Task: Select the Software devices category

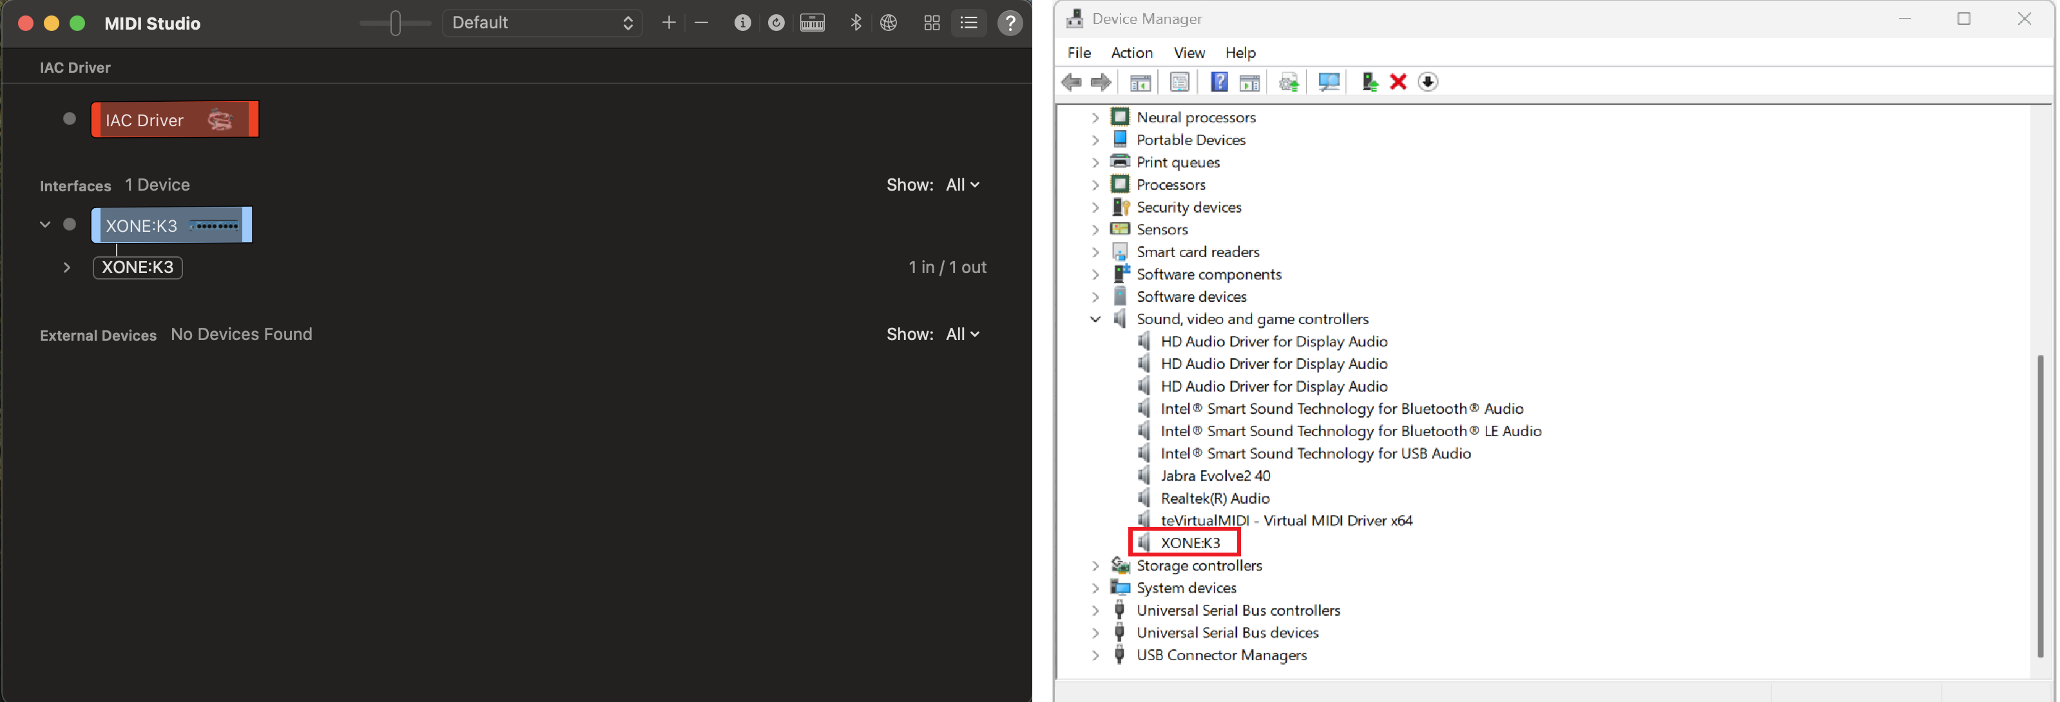Action: click(x=1191, y=297)
